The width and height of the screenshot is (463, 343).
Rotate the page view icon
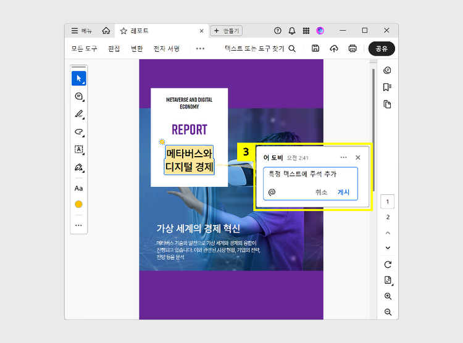pos(388,265)
